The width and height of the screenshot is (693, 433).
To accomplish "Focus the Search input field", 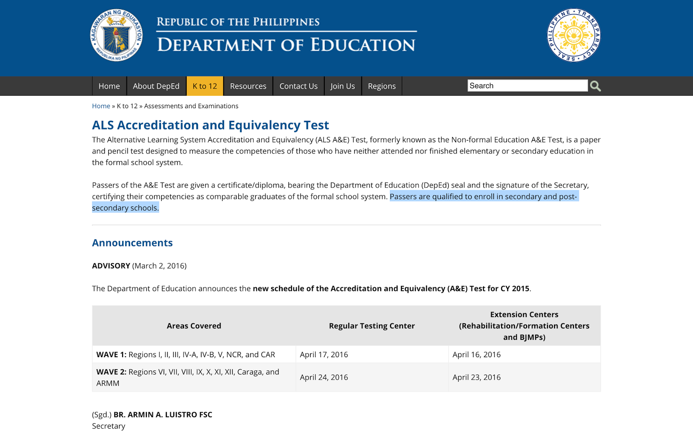I will (x=528, y=86).
